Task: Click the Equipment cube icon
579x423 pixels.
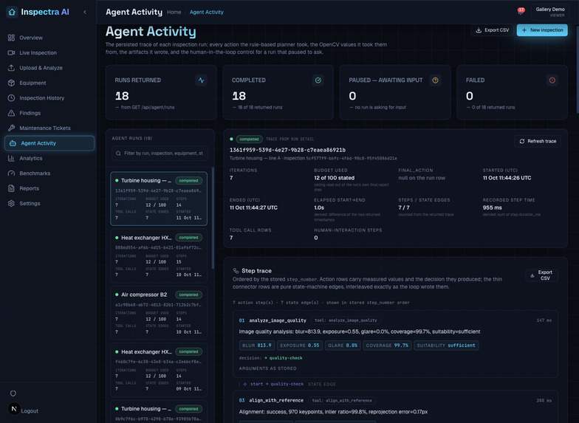Action: tap(12, 83)
